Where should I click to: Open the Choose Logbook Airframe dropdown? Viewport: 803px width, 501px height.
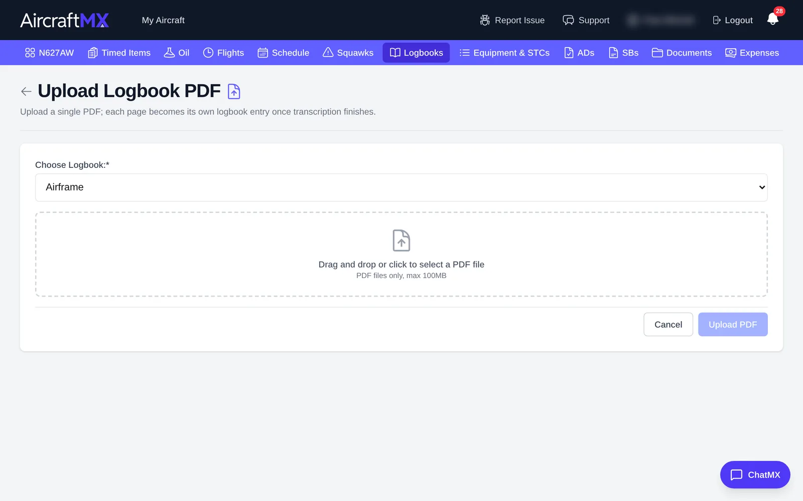[401, 187]
